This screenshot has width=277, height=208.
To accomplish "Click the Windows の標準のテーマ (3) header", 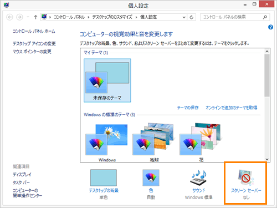I will coord(109,115).
